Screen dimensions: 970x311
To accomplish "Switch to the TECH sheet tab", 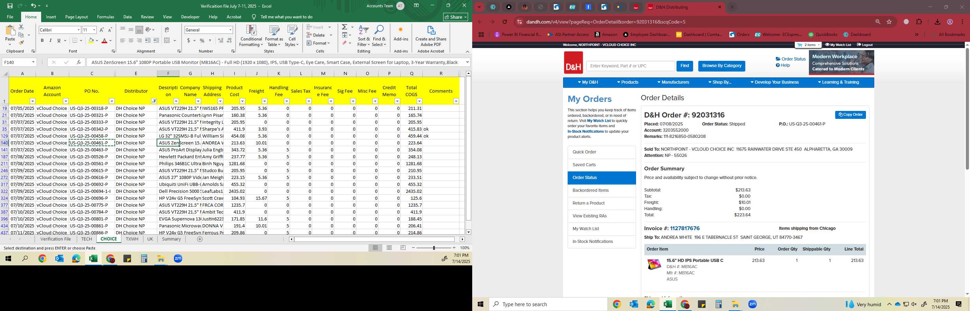I will [x=86, y=239].
